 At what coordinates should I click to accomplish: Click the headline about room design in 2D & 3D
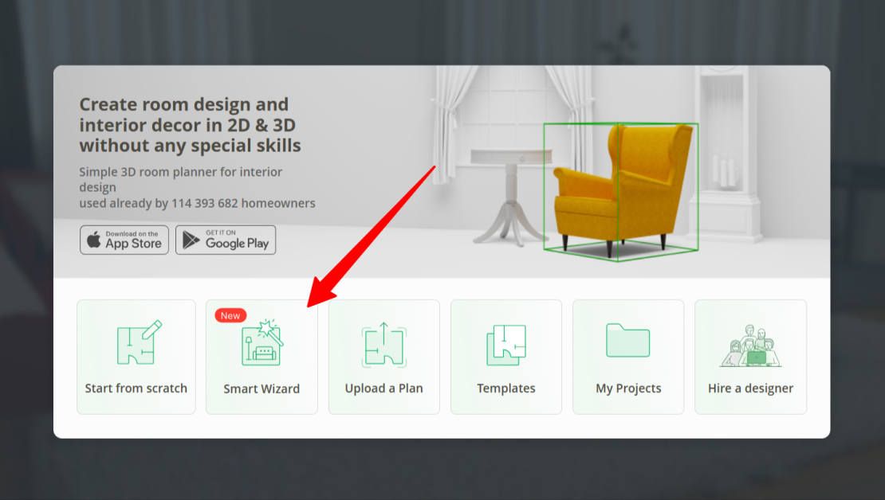click(191, 124)
